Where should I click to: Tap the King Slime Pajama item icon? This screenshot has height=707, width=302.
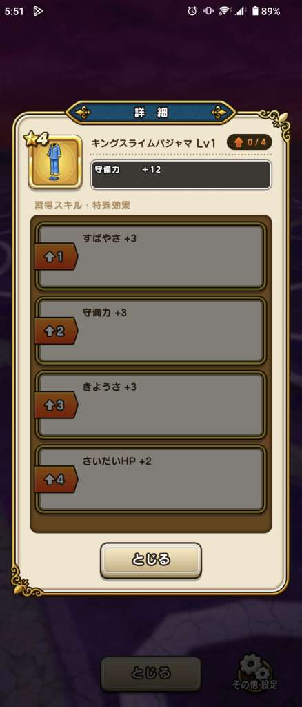click(x=55, y=162)
